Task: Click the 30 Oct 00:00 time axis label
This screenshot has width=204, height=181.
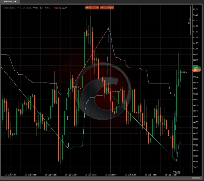Action: click(x=111, y=175)
